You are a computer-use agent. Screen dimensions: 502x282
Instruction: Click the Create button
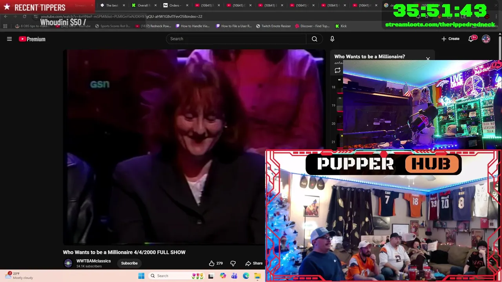click(x=450, y=39)
